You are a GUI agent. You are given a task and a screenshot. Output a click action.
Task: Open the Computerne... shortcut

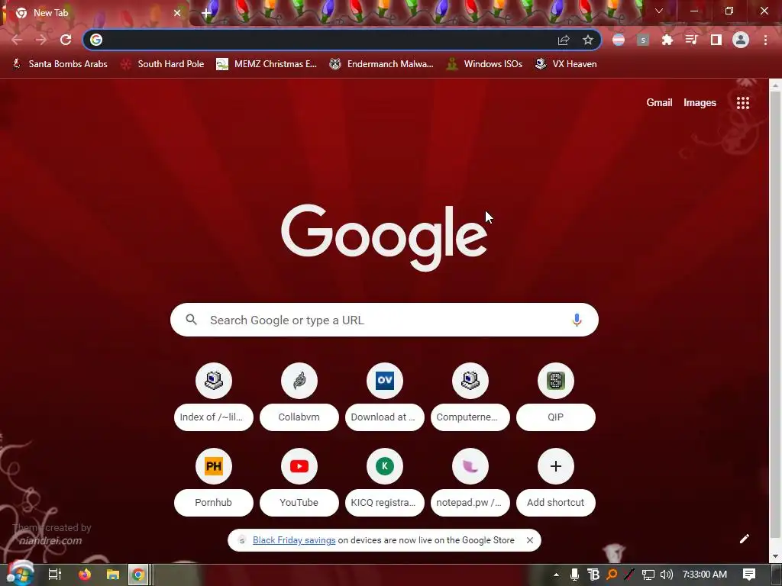pos(470,397)
